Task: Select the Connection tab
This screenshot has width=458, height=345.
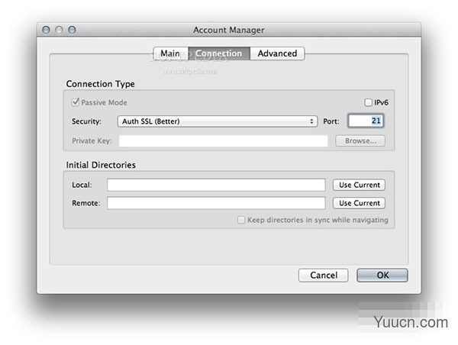Action: [219, 53]
